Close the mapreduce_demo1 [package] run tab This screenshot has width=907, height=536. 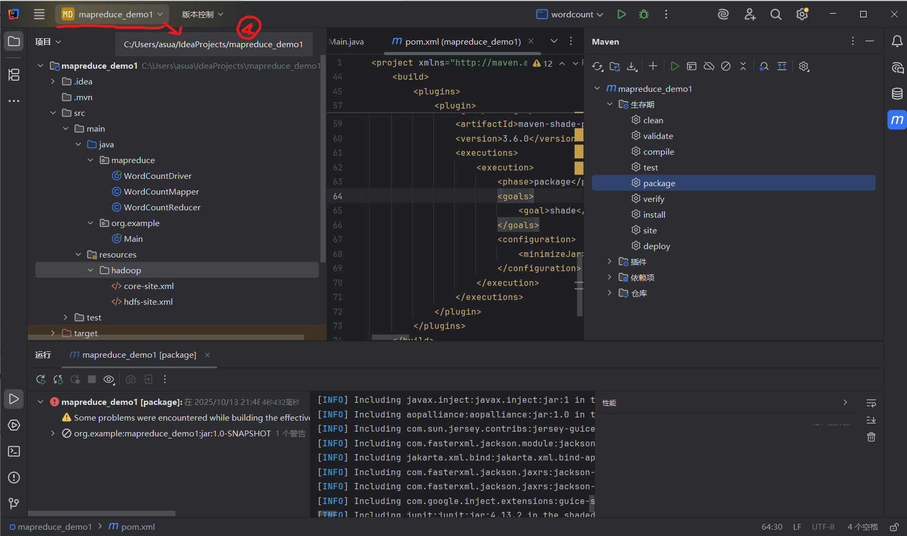[x=207, y=355]
